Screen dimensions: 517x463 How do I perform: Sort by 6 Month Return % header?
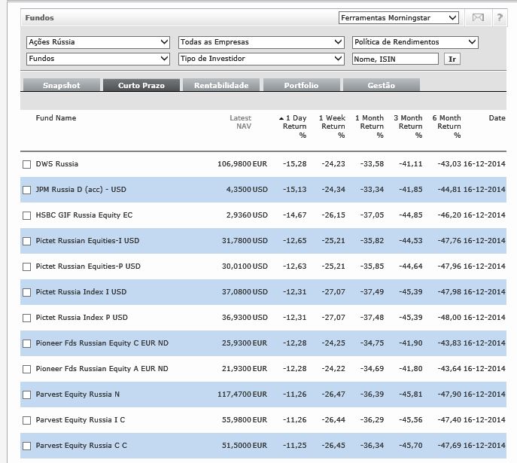447,126
